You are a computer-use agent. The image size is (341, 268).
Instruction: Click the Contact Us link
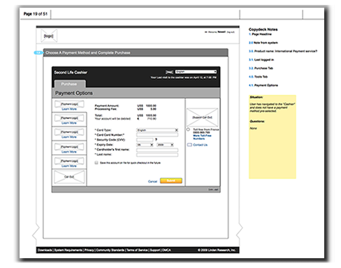(x=200, y=145)
